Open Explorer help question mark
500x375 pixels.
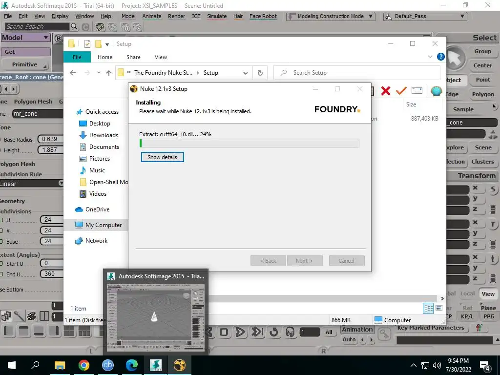point(441,57)
